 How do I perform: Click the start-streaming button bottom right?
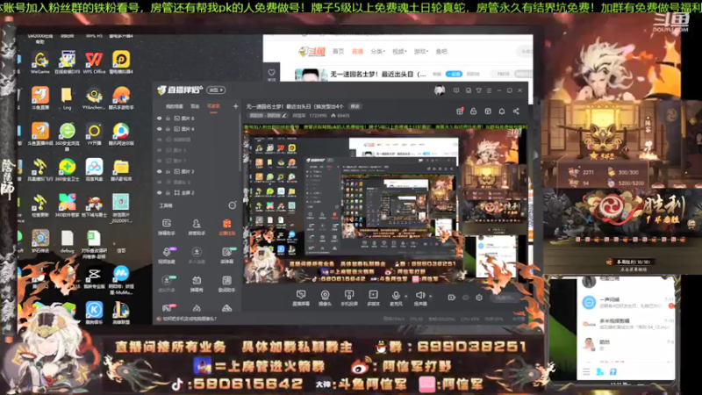[506, 298]
